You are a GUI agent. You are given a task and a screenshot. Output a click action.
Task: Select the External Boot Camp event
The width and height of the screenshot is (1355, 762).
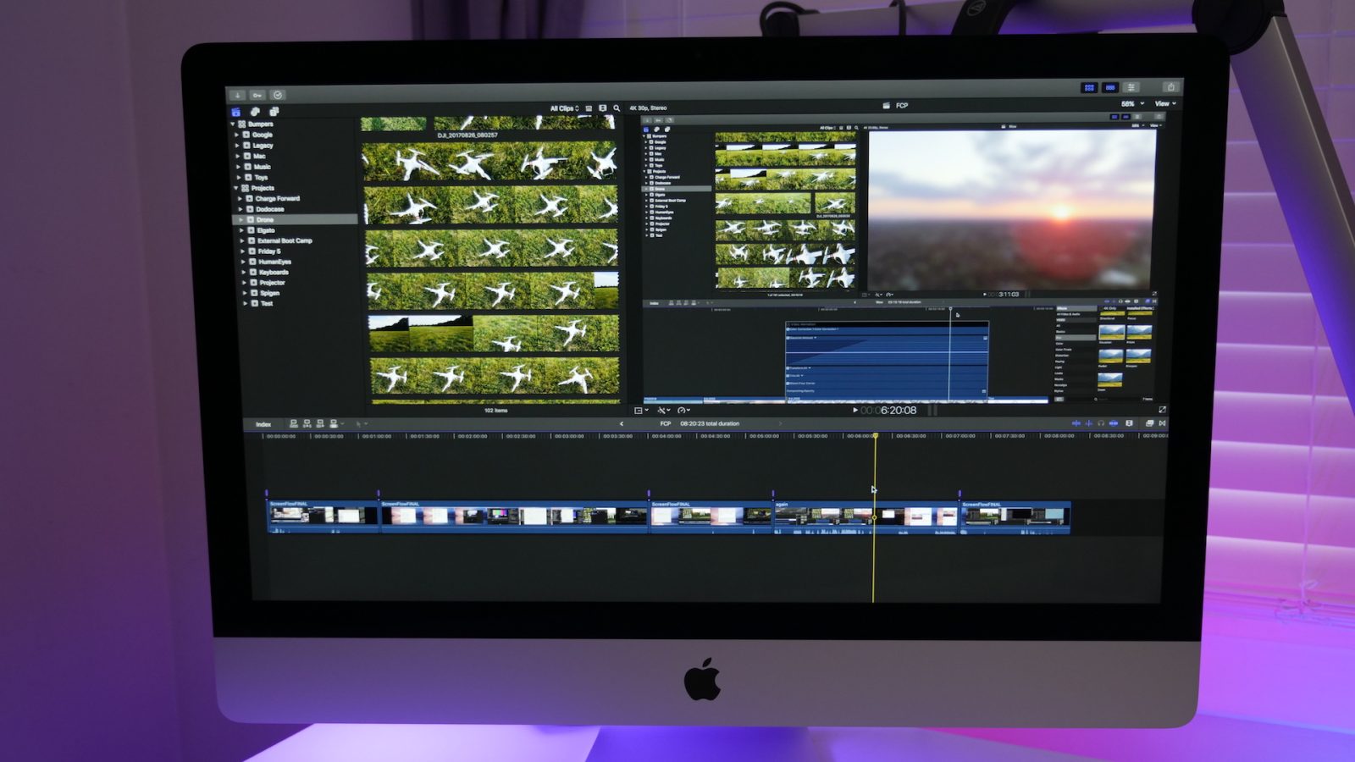point(285,240)
